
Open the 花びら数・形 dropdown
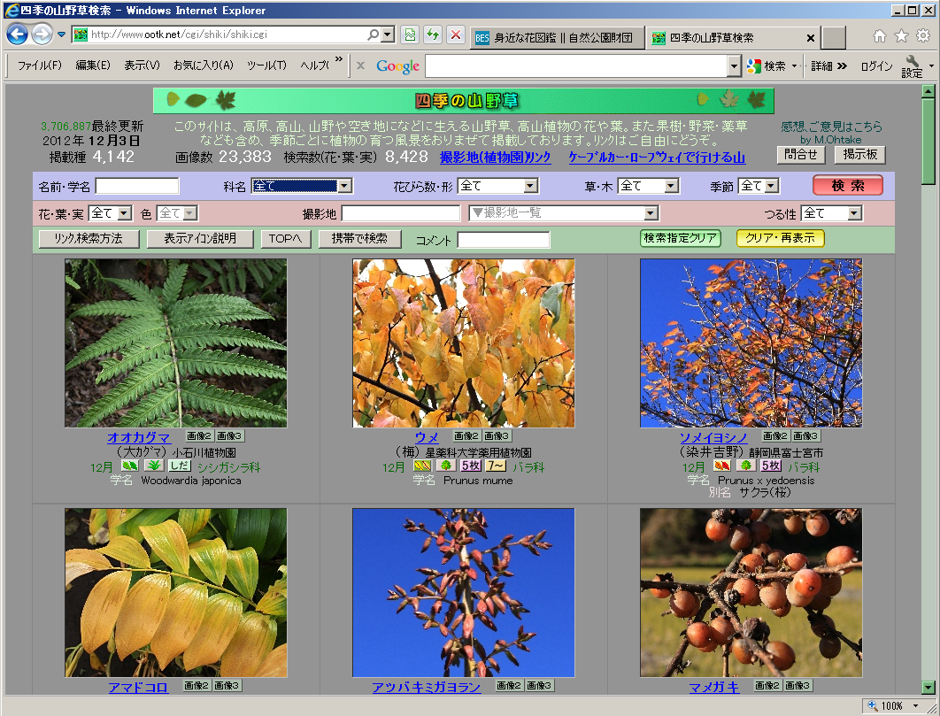497,186
